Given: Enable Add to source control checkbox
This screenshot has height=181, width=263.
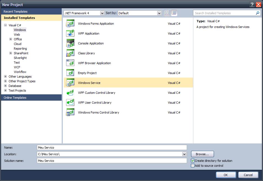Looking at the screenshot, I should 193,166.
